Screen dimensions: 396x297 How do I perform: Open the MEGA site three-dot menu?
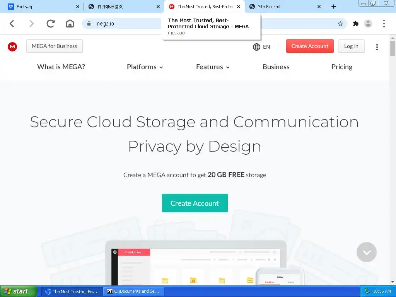click(x=377, y=47)
